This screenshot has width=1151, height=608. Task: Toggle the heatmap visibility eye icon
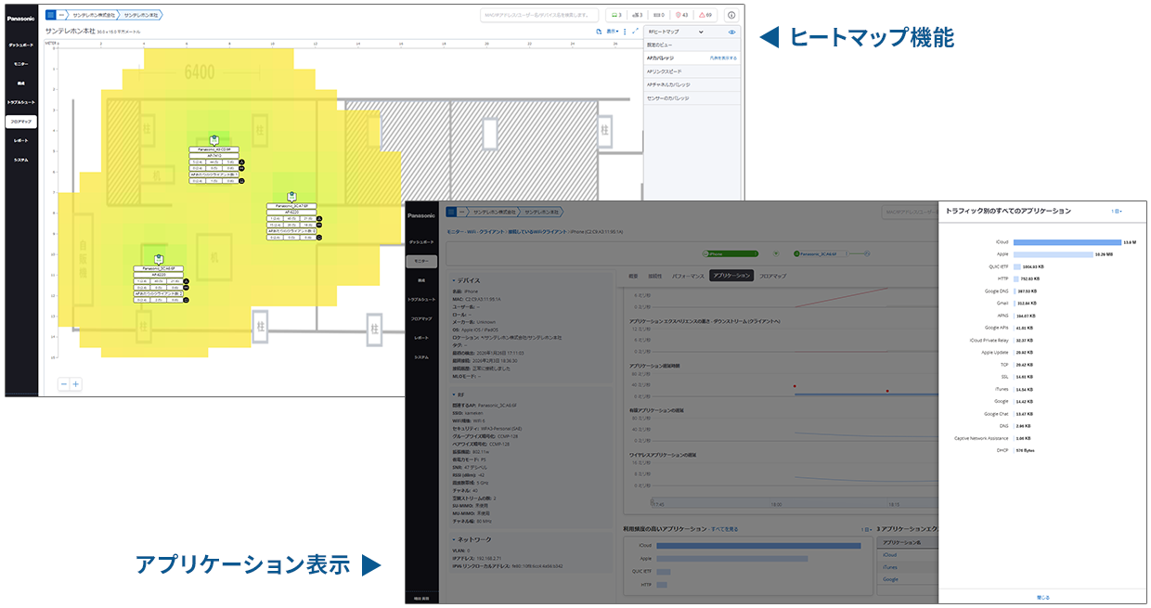(x=731, y=32)
